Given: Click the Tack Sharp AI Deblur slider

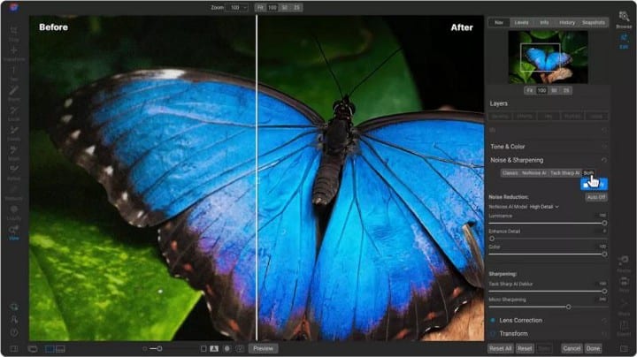Looking at the screenshot, I should tap(548, 292).
